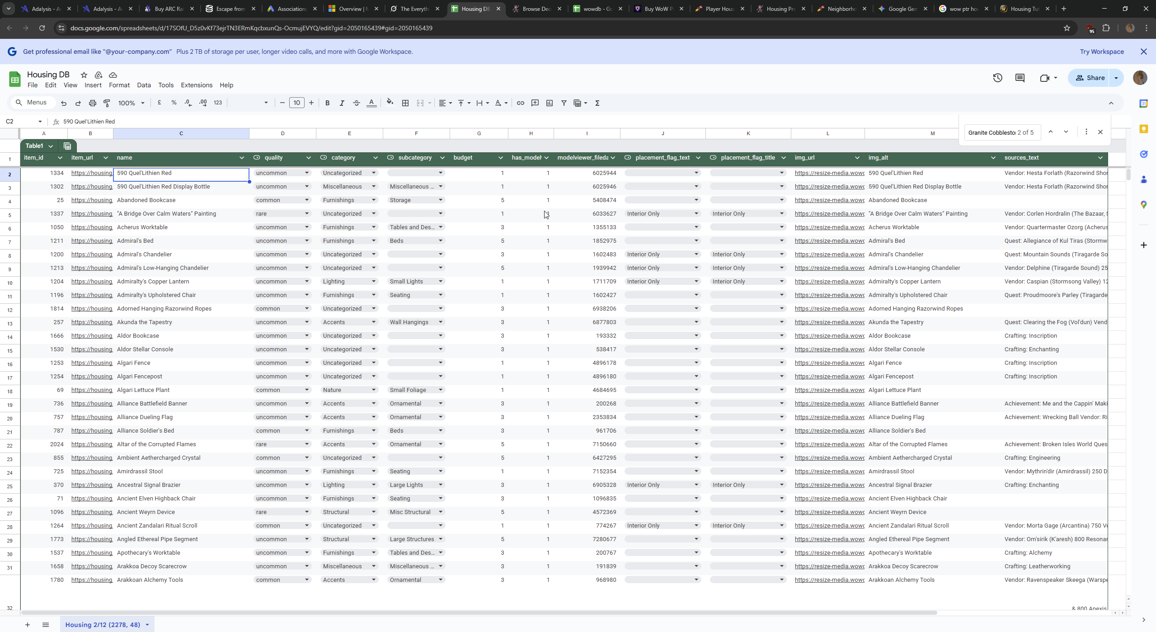The image size is (1156, 632).
Task: Click the Insert link icon
Action: (x=521, y=103)
